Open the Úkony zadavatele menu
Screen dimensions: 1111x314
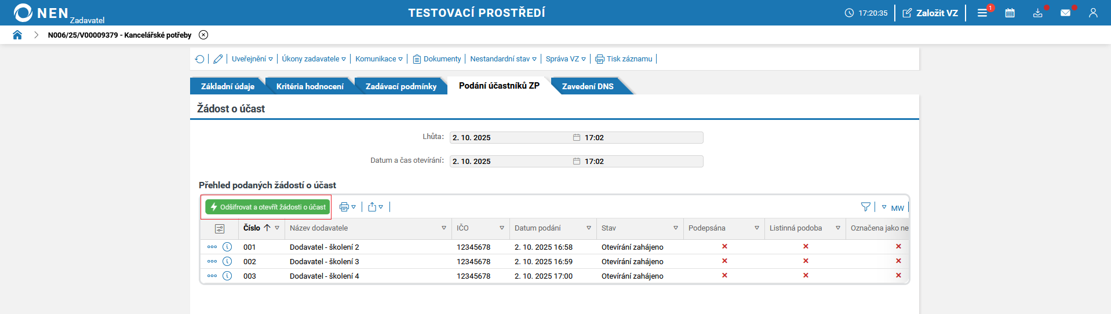click(x=314, y=59)
